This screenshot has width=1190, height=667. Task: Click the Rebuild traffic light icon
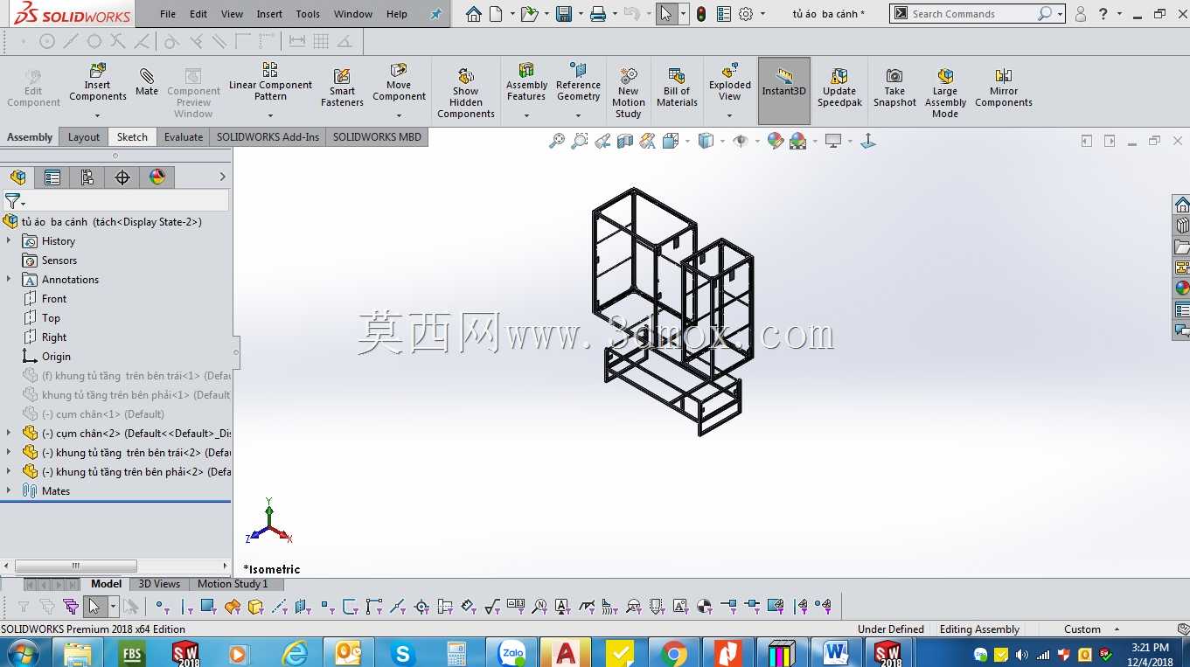pyautogui.click(x=701, y=14)
